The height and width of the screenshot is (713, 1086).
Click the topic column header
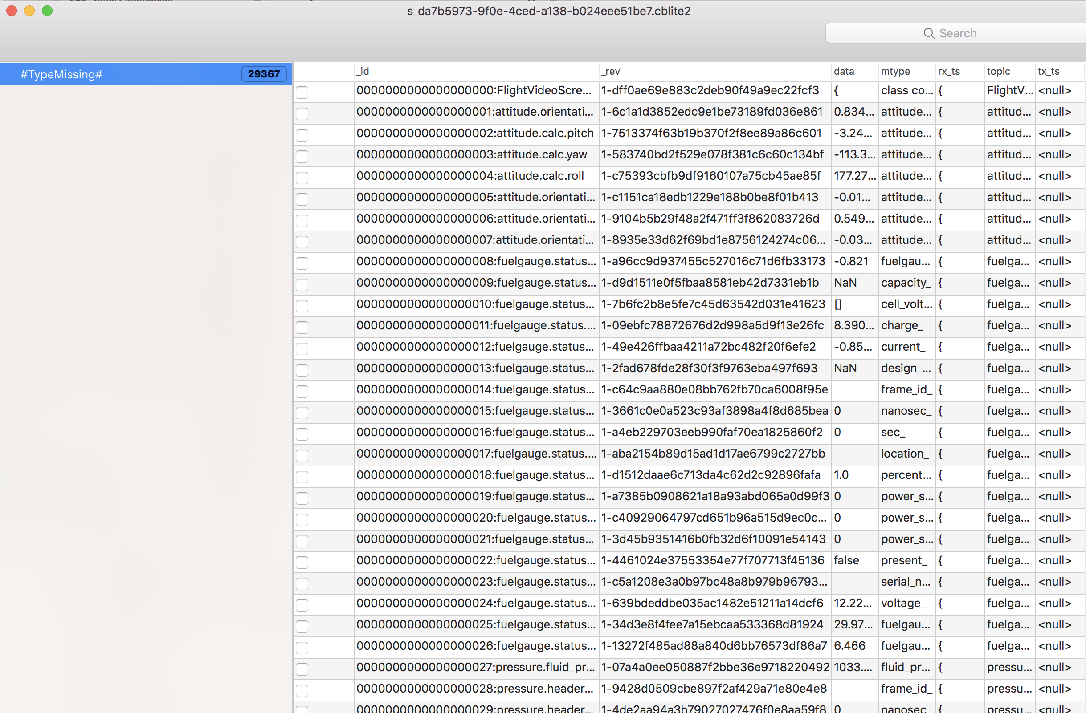point(998,71)
